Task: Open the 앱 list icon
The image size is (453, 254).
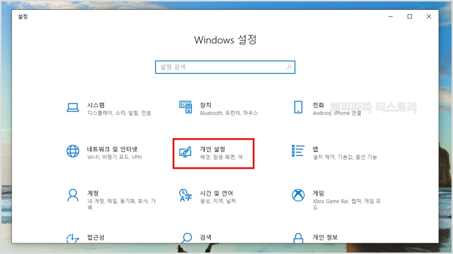Action: pyautogui.click(x=298, y=151)
